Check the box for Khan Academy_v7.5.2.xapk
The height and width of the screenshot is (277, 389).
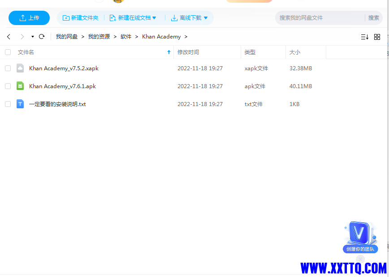8,68
